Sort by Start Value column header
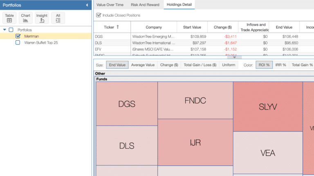 pyautogui.click(x=192, y=27)
